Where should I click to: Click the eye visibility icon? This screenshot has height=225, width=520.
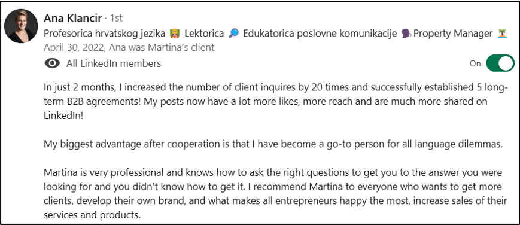52,63
